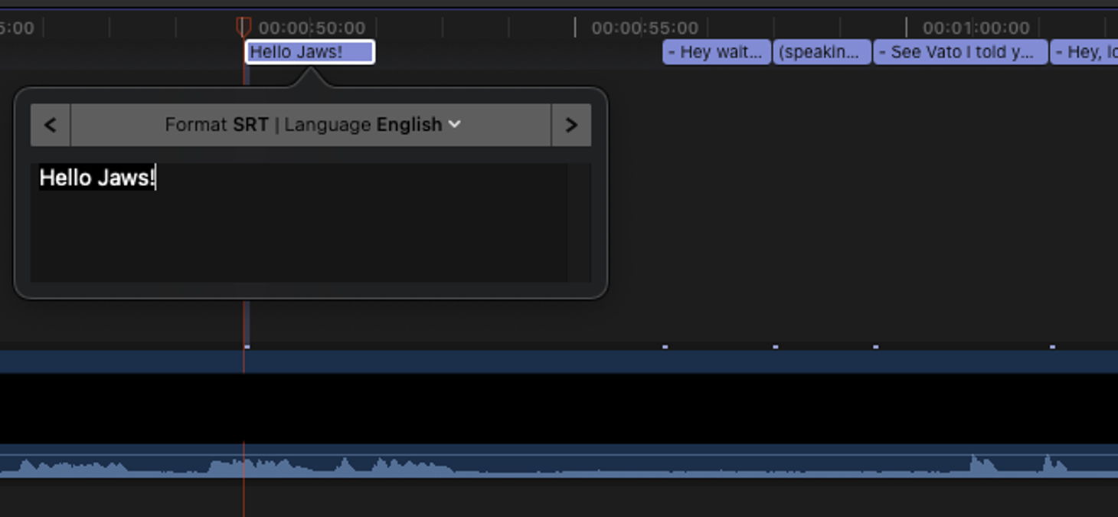
Task: Select the Hello Jaws! caption clip
Action: (x=310, y=52)
